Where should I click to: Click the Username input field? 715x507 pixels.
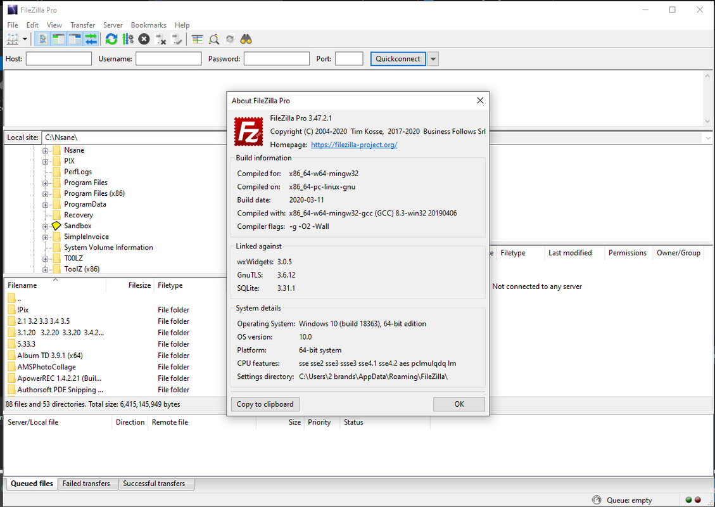(168, 59)
